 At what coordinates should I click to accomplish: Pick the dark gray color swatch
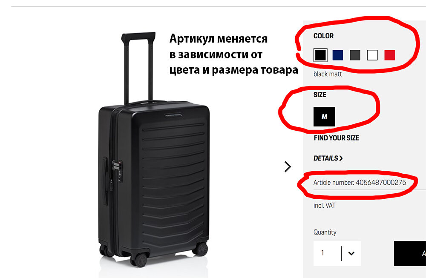pos(355,55)
